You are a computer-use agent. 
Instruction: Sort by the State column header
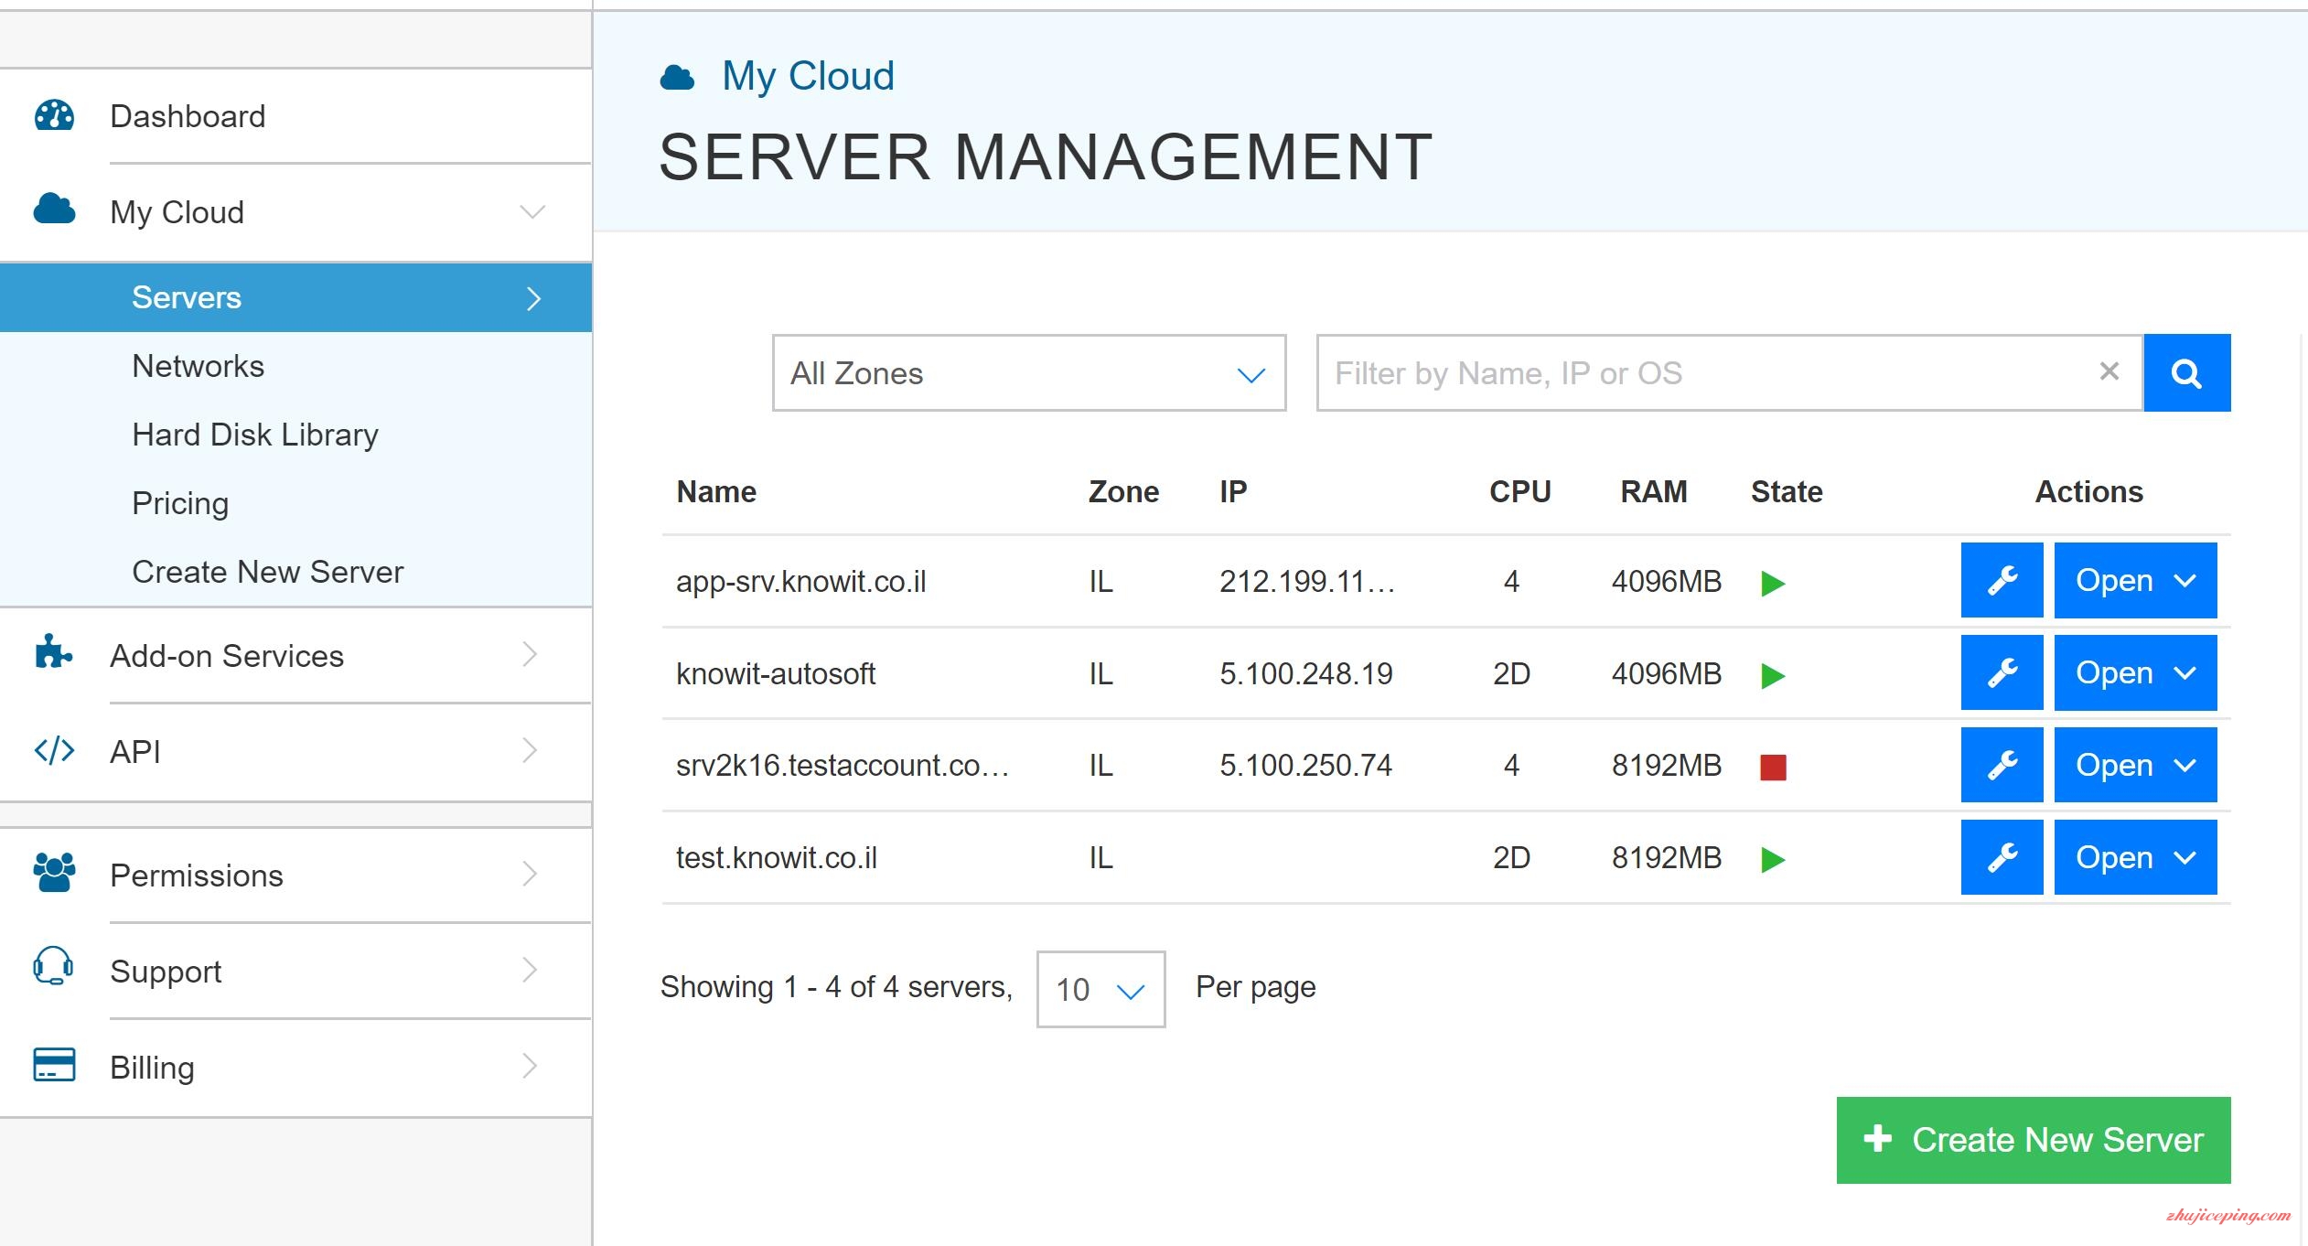pos(1787,492)
